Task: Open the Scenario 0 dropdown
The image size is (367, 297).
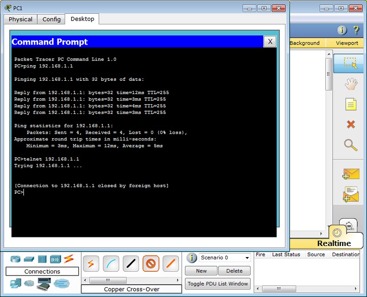Action: pyautogui.click(x=225, y=258)
